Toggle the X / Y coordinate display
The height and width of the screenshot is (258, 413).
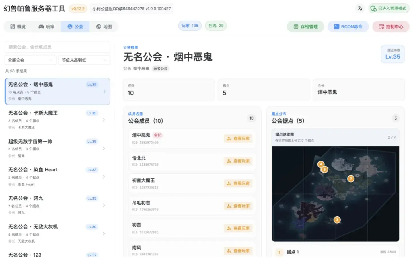(391, 138)
